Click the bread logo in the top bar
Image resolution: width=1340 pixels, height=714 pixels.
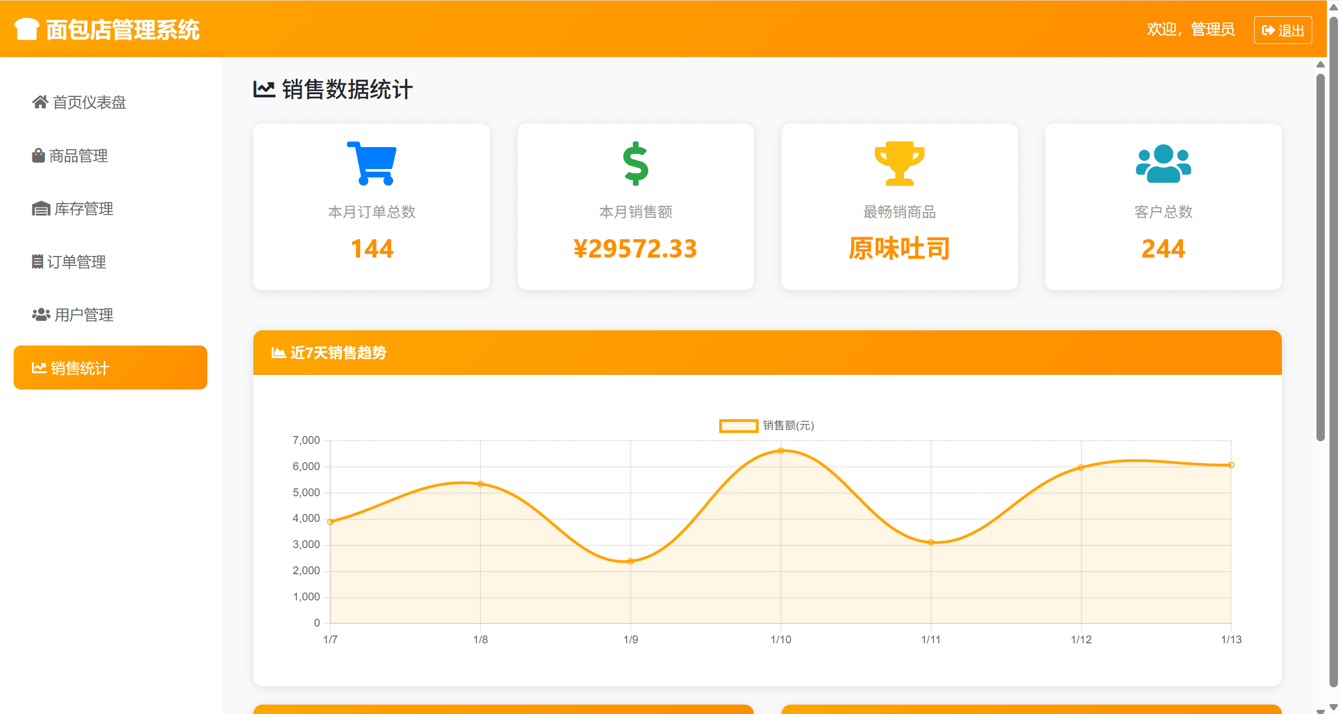(x=25, y=29)
